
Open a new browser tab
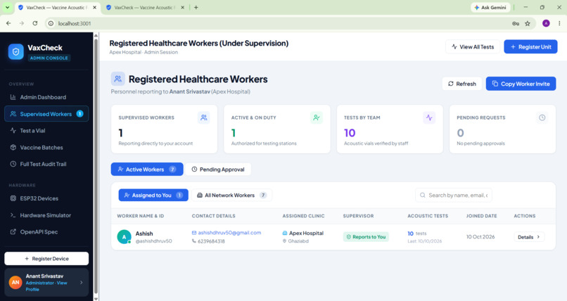(x=196, y=7)
